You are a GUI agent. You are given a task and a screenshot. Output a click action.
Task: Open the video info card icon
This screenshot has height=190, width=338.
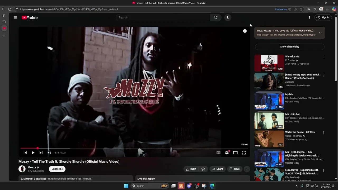245,31
